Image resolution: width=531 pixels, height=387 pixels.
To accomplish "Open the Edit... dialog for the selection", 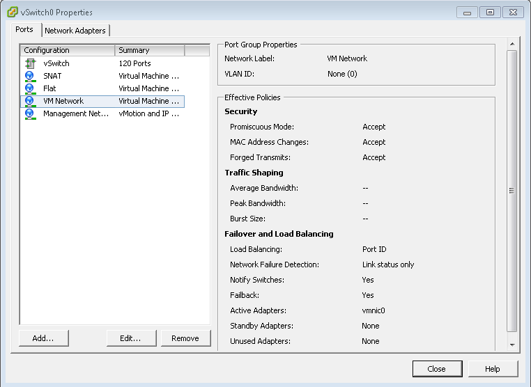I will 130,338.
